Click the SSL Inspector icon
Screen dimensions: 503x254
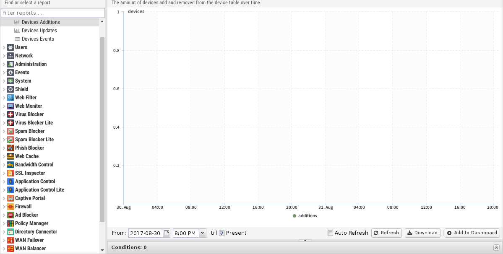tap(10, 173)
